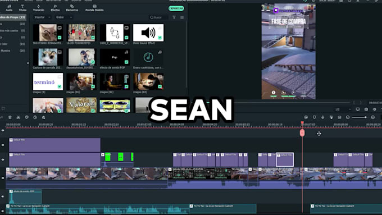The image size is (382, 215).
Task: Click the zoom in plus icon
Action: tap(373, 117)
